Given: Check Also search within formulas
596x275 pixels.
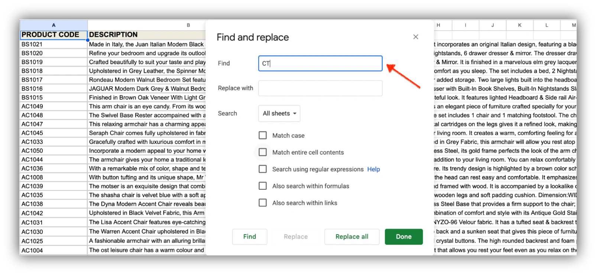Looking at the screenshot, I should (263, 186).
